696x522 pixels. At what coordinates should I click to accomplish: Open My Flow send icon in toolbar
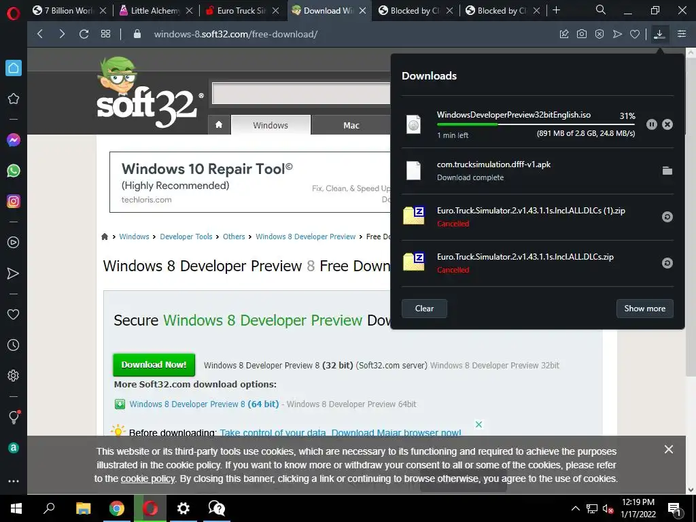[617, 34]
